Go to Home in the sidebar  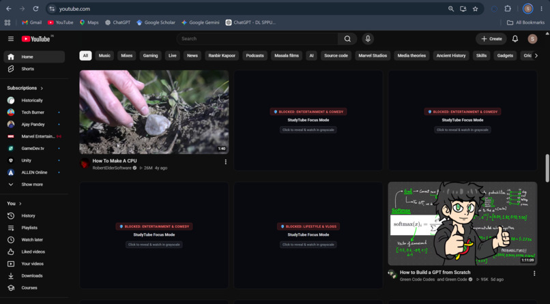(x=34, y=57)
